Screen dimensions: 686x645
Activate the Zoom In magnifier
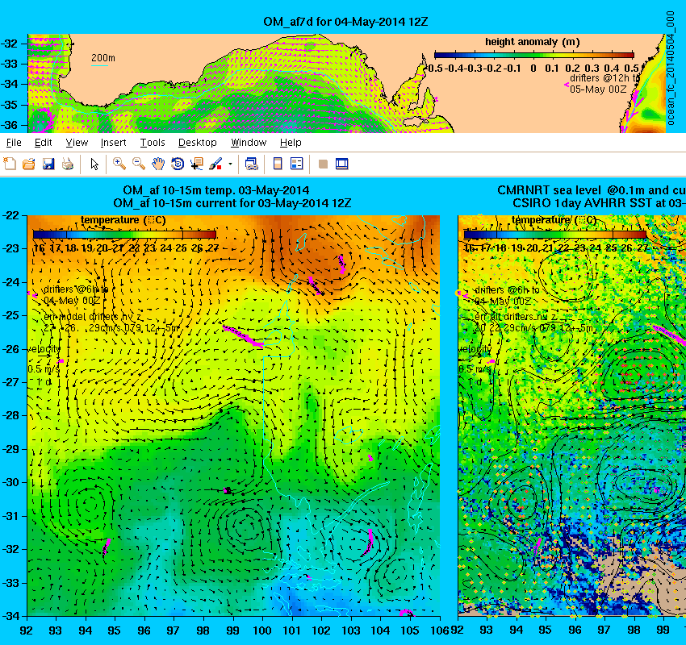point(119,164)
